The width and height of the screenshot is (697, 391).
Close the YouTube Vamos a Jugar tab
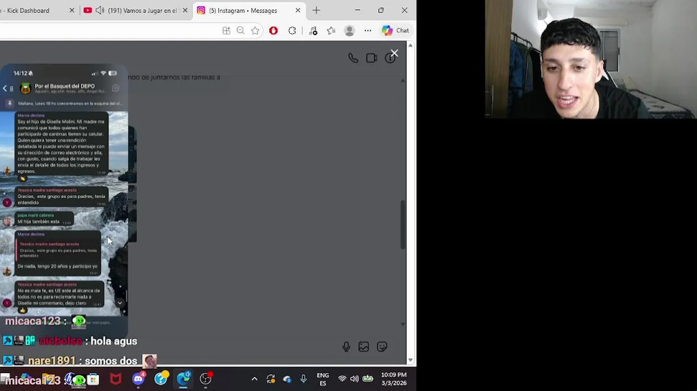(x=185, y=10)
